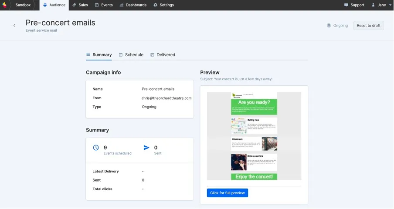Screen dimensions: 394x209
Task: Open the Sandbox breadcrumb
Action: 23,5
